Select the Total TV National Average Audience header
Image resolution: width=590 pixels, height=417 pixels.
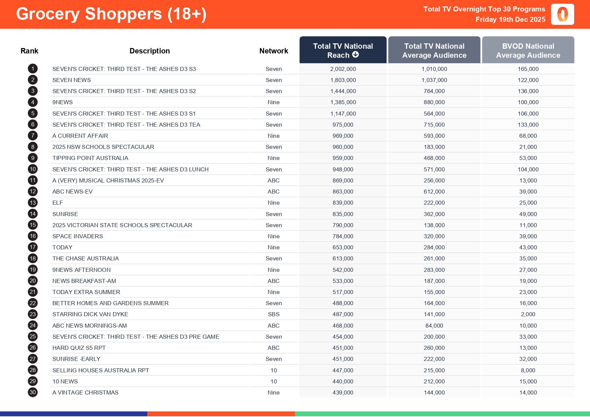[434, 50]
